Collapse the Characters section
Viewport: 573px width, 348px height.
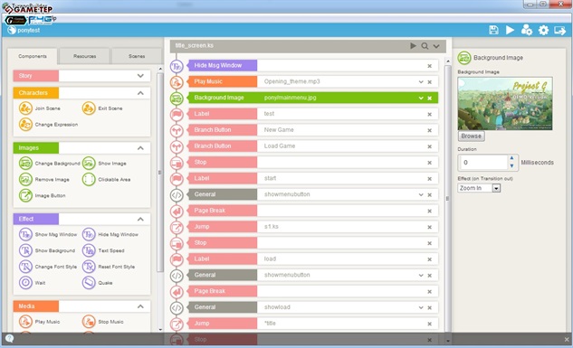140,93
